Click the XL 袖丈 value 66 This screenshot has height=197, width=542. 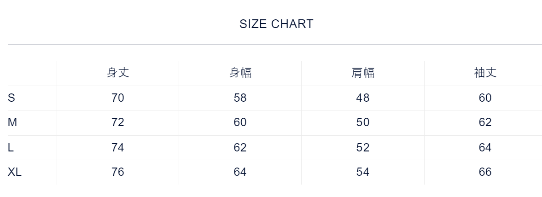(x=485, y=172)
